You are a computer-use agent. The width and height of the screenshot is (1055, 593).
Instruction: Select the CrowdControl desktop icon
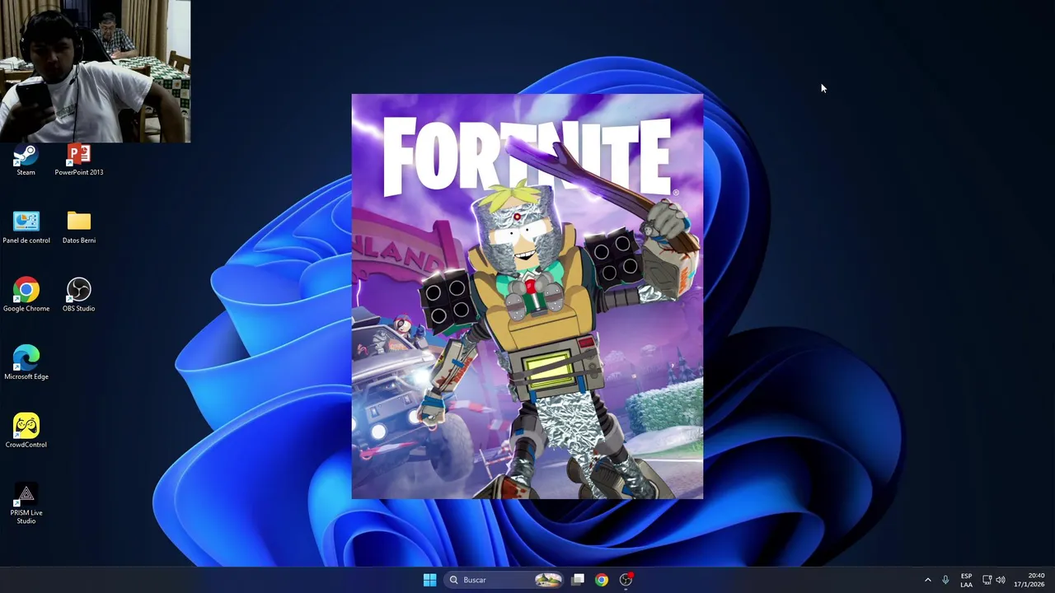(26, 432)
